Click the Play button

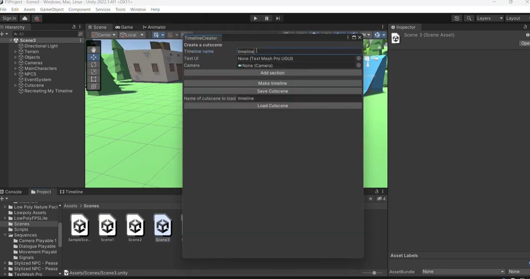(x=255, y=18)
